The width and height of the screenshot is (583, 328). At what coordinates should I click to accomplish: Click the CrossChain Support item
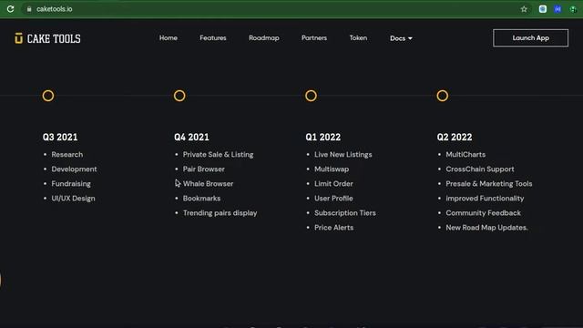[x=480, y=169]
